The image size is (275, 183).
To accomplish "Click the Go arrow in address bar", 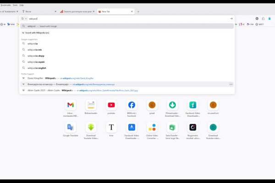I will coord(231,19).
